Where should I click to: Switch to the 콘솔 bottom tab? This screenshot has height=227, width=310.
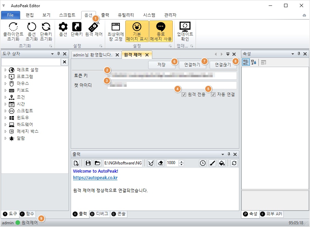(119, 214)
